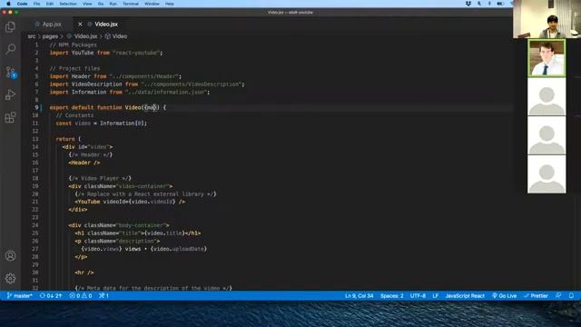Click the master branch status item

click(20, 296)
